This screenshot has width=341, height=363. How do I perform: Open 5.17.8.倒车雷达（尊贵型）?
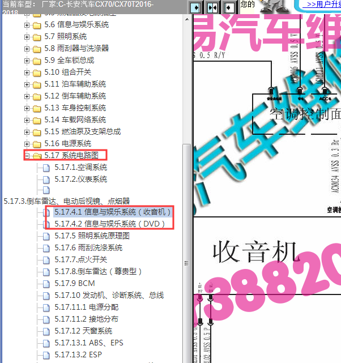pyautogui.click(x=98, y=271)
